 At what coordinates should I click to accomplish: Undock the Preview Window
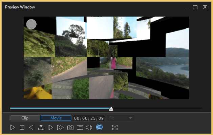tap(205, 7)
